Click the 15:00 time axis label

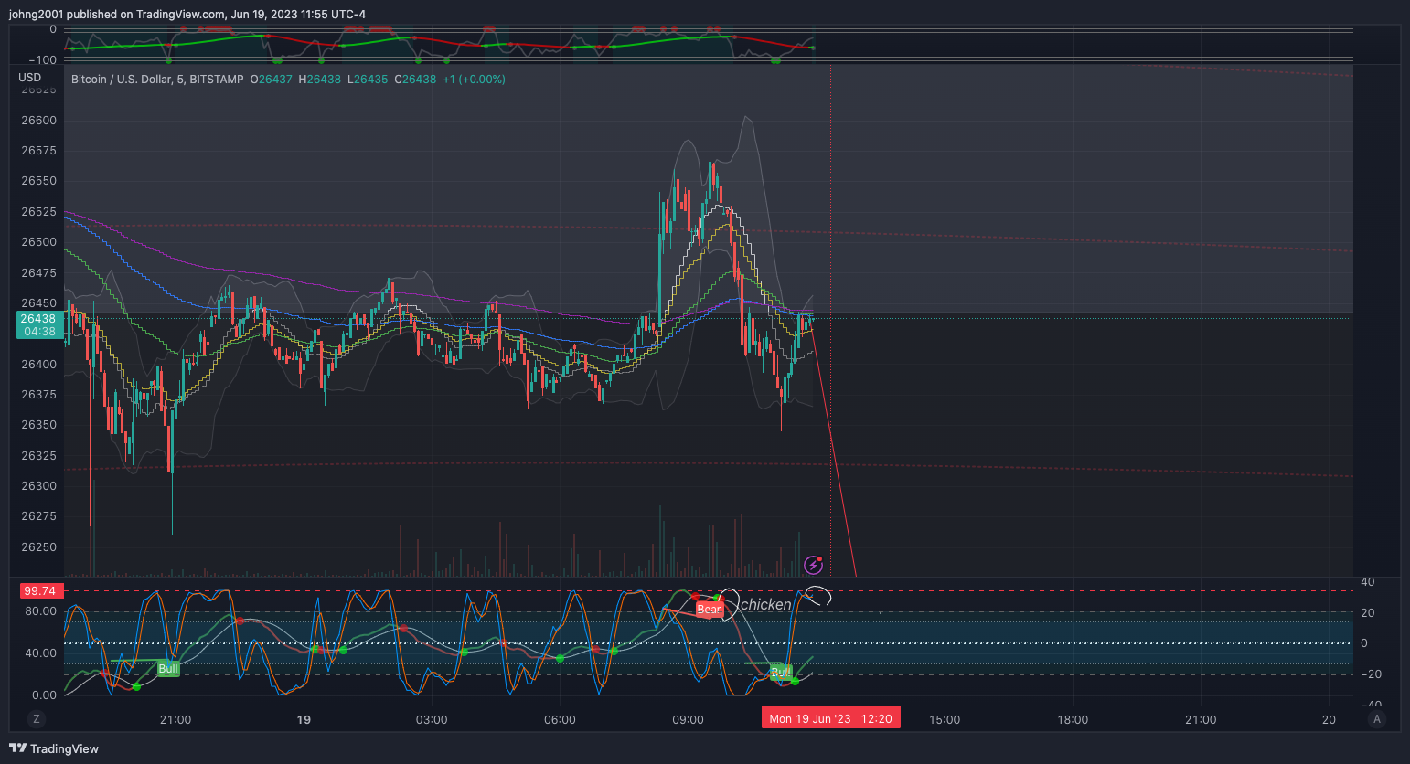(945, 720)
